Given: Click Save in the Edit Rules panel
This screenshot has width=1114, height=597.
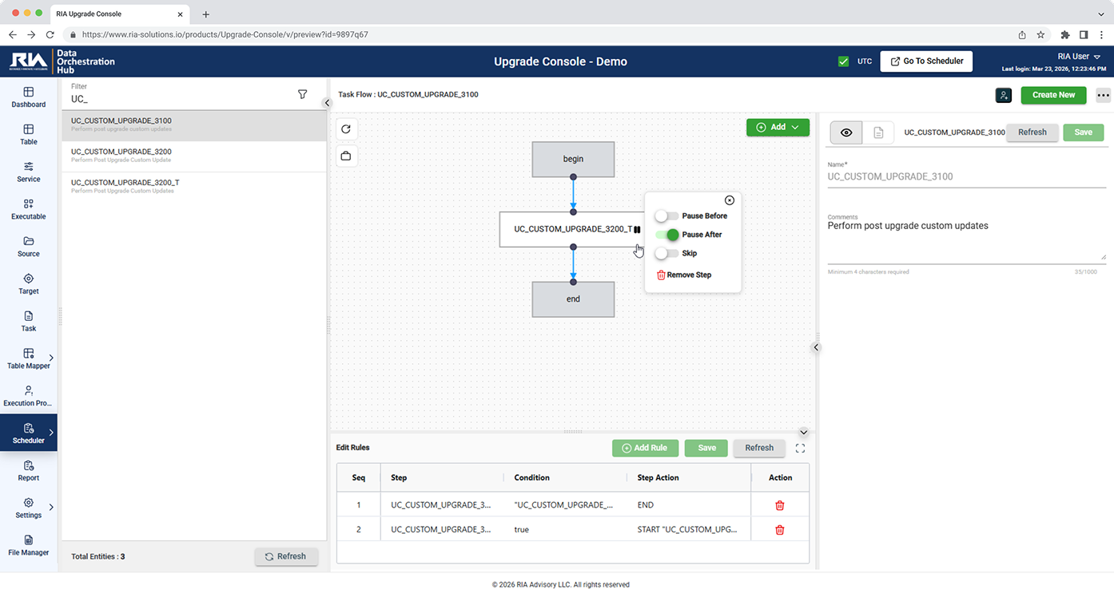Looking at the screenshot, I should 706,449.
